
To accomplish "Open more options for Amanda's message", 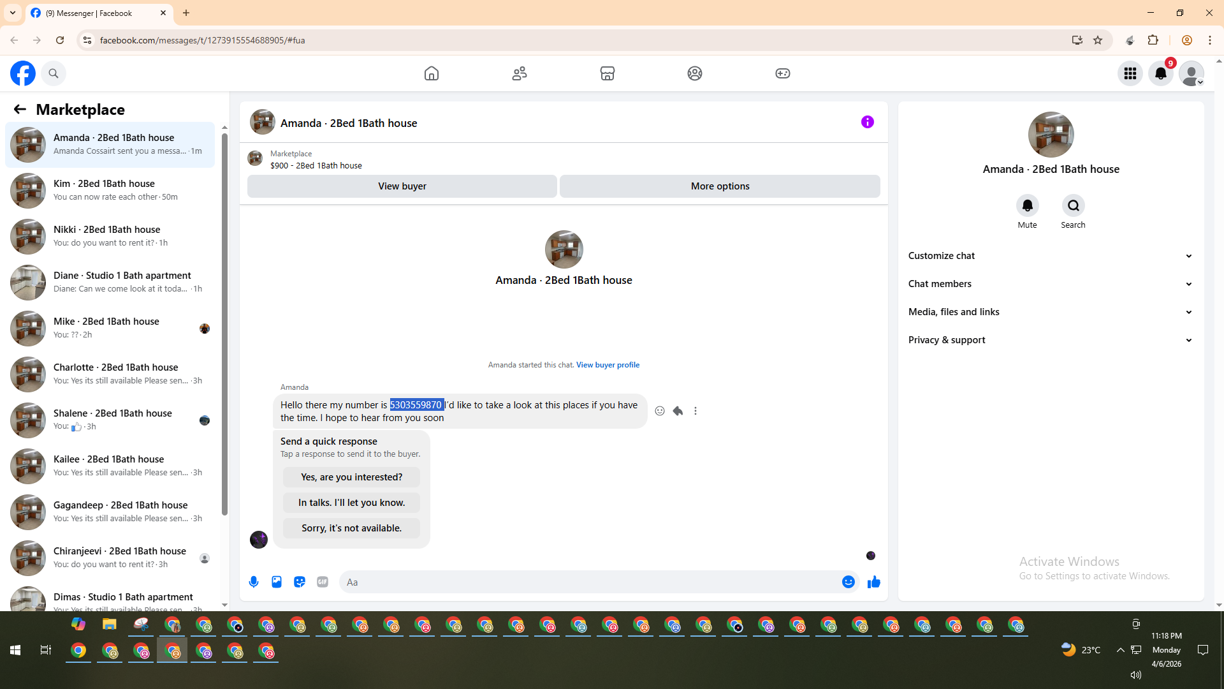I will [x=696, y=411].
